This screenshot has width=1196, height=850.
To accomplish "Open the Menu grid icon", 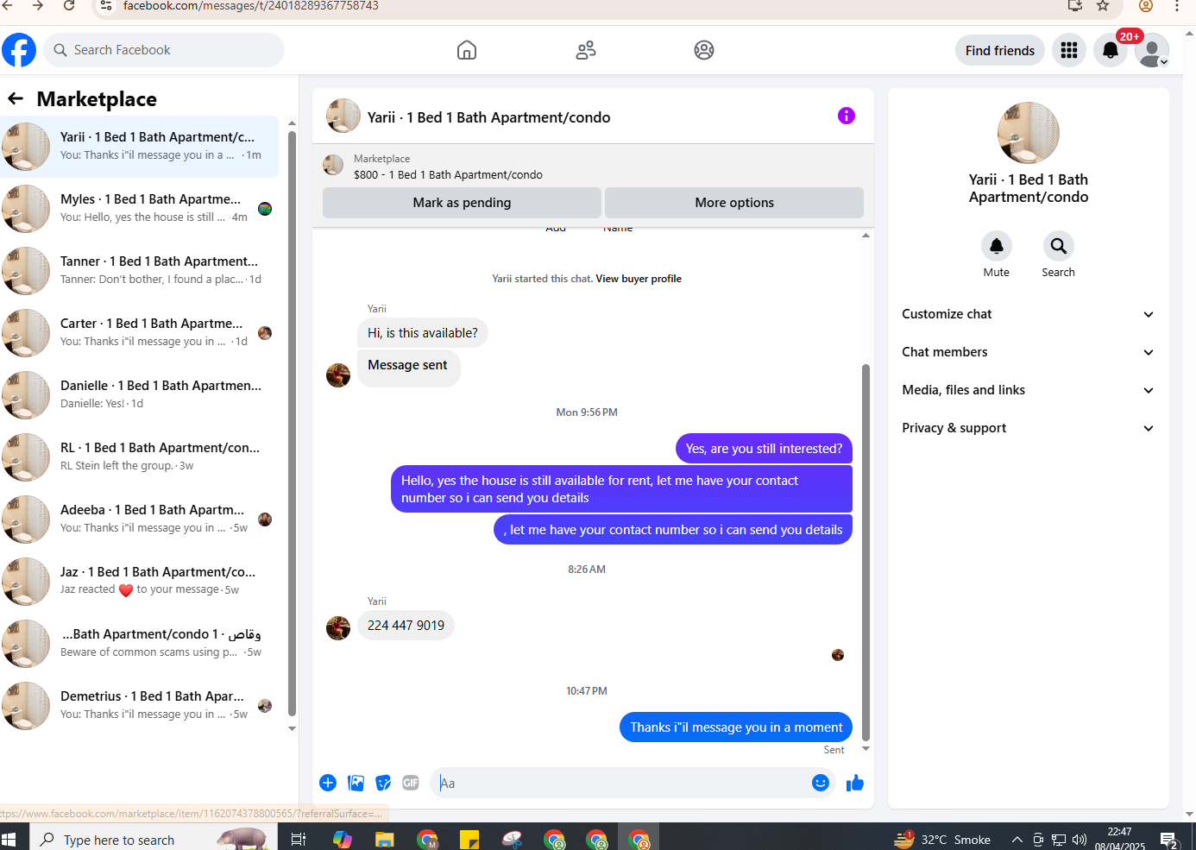I will pyautogui.click(x=1069, y=50).
